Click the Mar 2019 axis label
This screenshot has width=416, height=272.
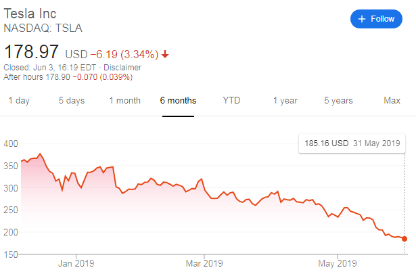pyautogui.click(x=204, y=263)
